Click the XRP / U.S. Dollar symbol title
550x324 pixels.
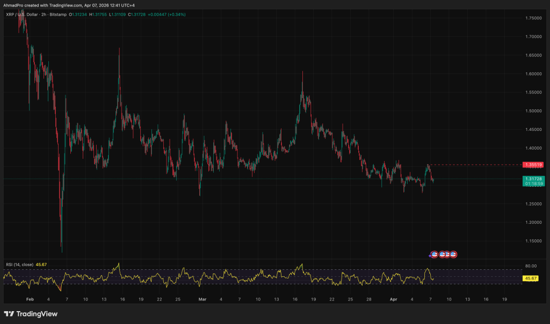24,14
